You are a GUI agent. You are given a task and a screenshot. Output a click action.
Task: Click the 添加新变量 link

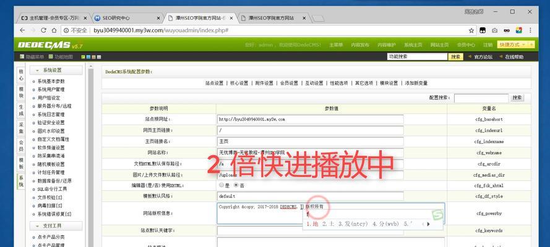pyautogui.click(x=416, y=83)
